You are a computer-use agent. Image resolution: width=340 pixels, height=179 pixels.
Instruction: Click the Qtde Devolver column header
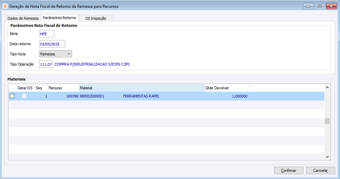coord(227,88)
